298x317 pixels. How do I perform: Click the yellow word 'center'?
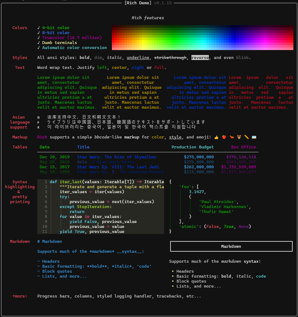(119, 67)
